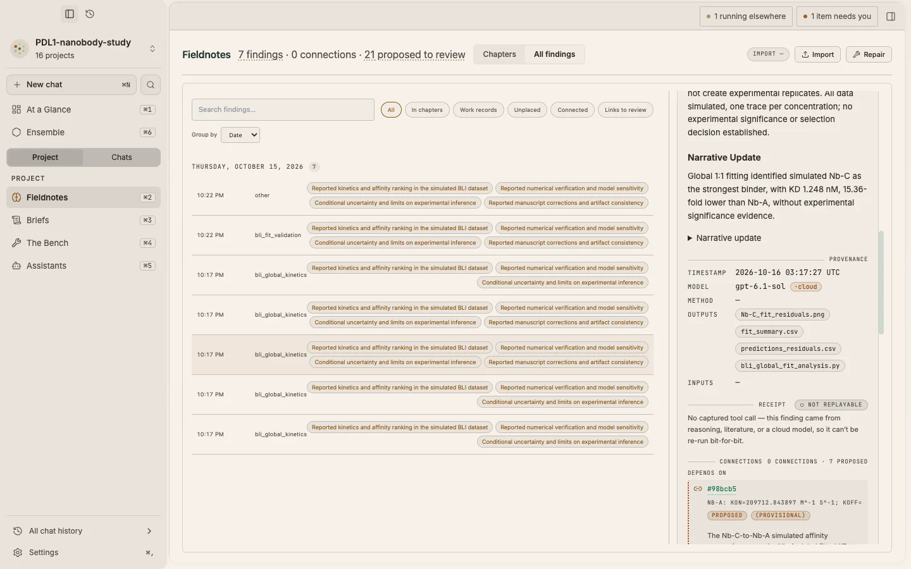Viewport: 911px width, 569px height.
Task: Click the PDL1-nanobody-study project avatar
Action: click(x=20, y=49)
